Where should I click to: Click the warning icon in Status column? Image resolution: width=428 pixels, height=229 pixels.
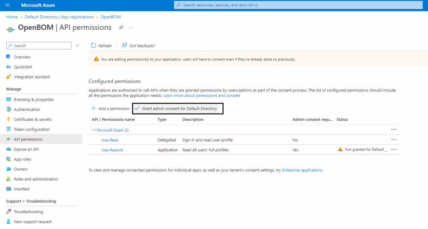pos(340,149)
